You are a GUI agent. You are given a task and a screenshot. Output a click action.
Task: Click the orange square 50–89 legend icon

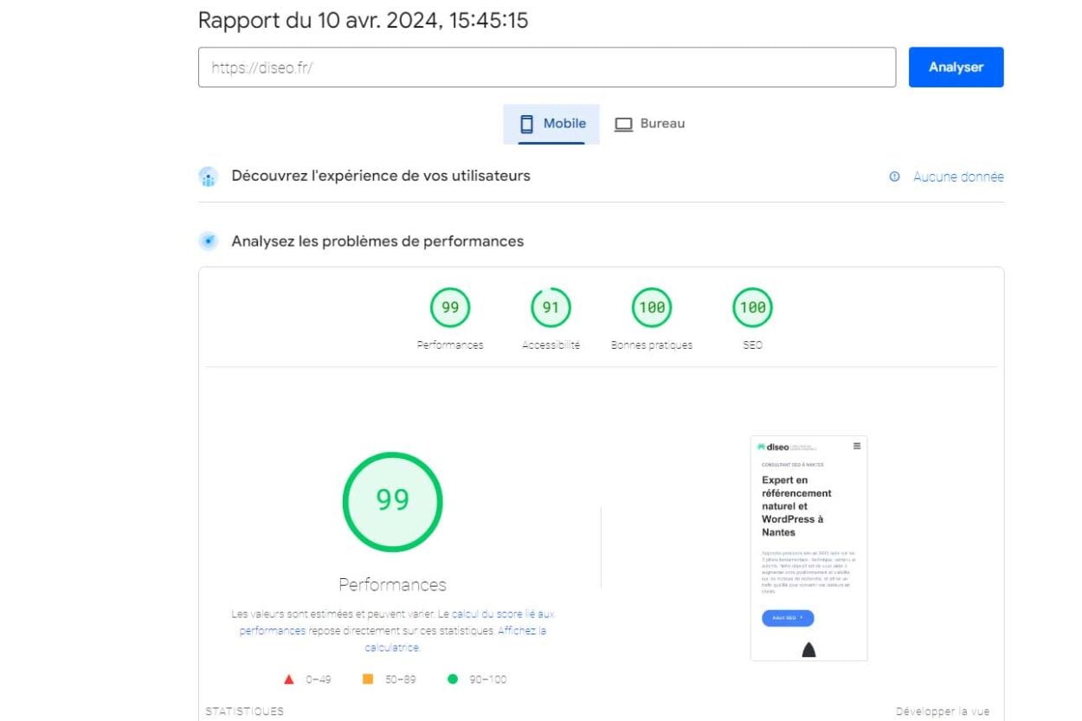pyautogui.click(x=368, y=679)
